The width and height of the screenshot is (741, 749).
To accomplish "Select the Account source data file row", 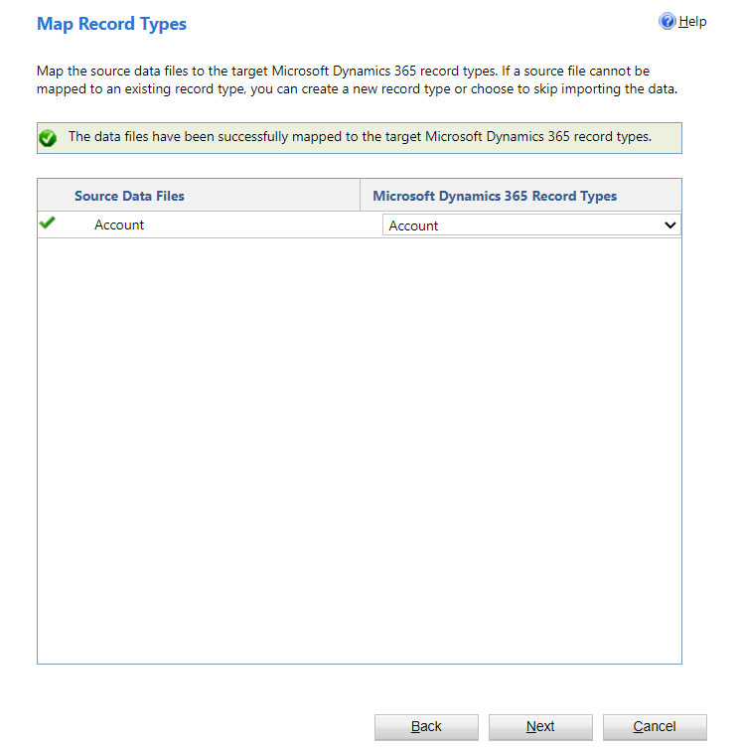I will [360, 225].
